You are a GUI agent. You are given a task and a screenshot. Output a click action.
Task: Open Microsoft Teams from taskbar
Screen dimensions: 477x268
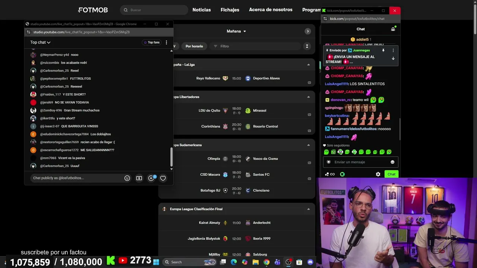(277, 262)
